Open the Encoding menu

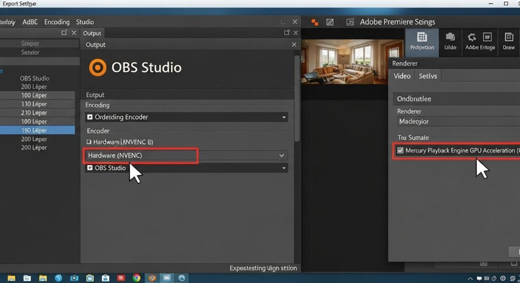click(x=57, y=22)
